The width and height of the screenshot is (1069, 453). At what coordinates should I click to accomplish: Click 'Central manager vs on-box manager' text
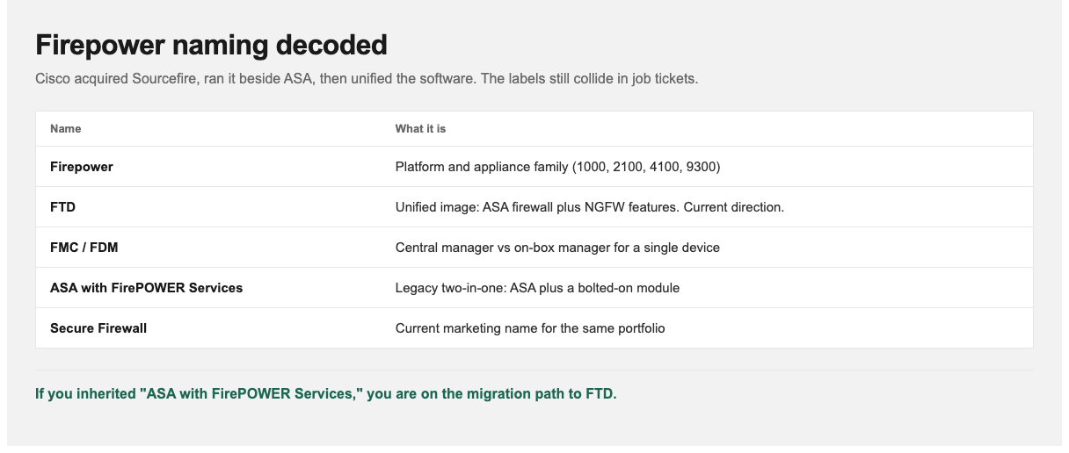click(x=557, y=248)
